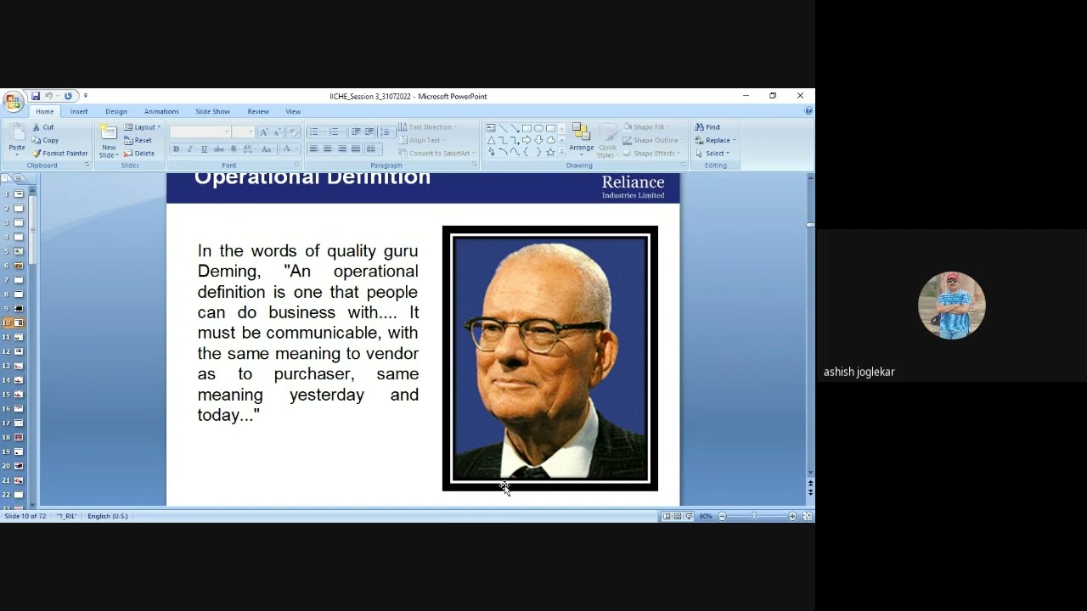Screen dimensions: 1087x611
Task: Toggle italic formatting
Action: (x=190, y=149)
